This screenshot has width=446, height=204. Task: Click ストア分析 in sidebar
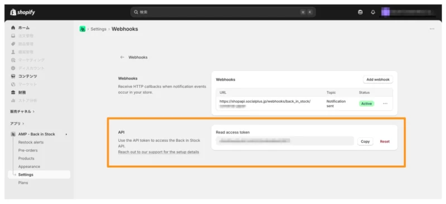pos(27,101)
